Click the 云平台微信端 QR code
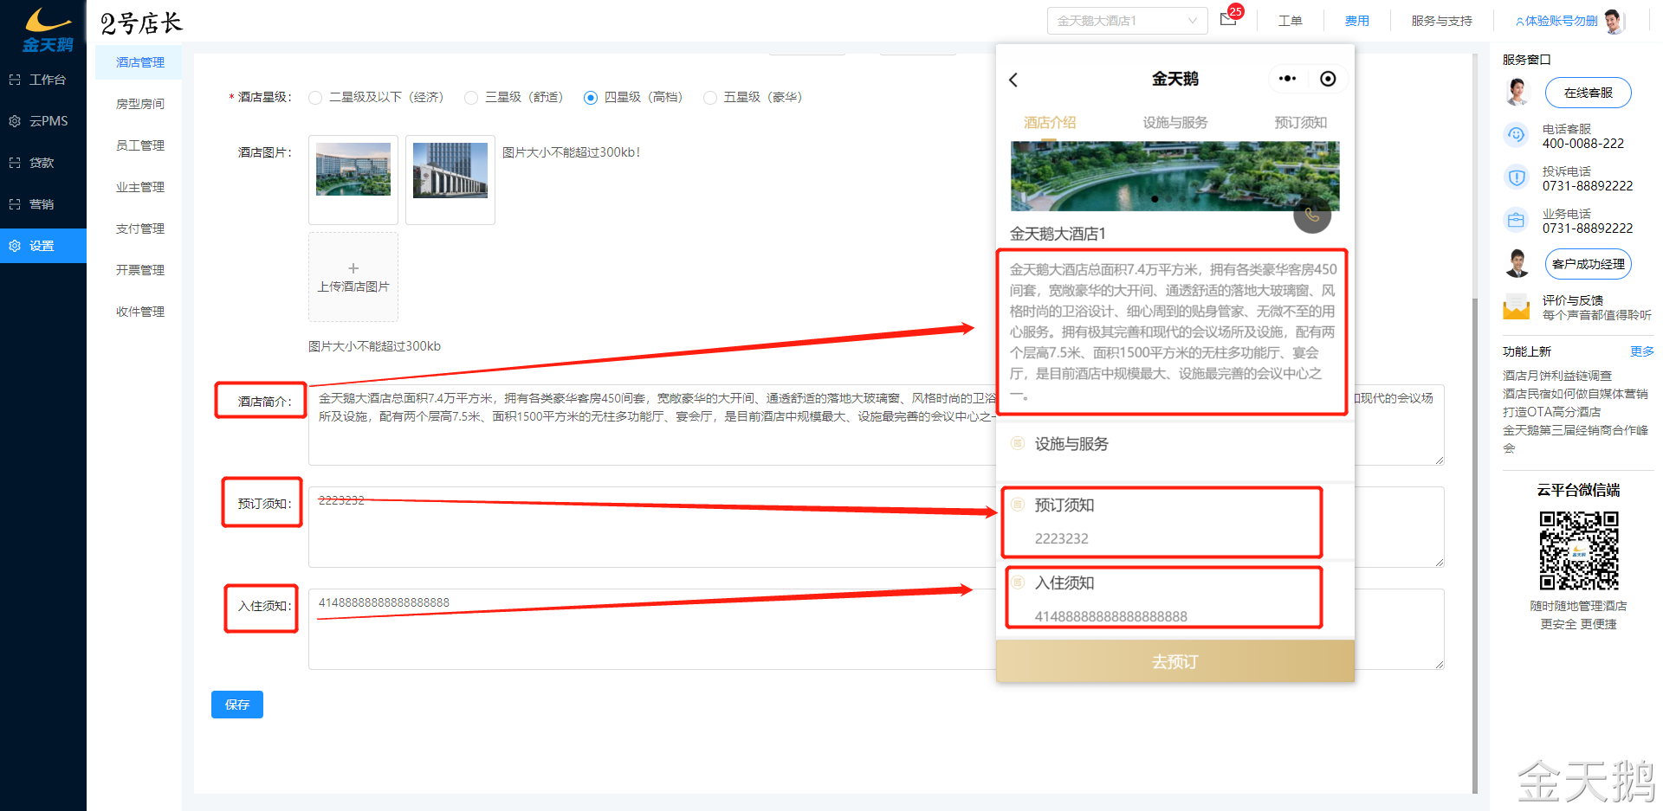1663x811 pixels. tap(1578, 550)
